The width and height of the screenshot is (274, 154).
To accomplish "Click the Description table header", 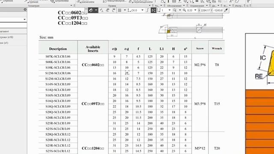I will click(58, 49).
